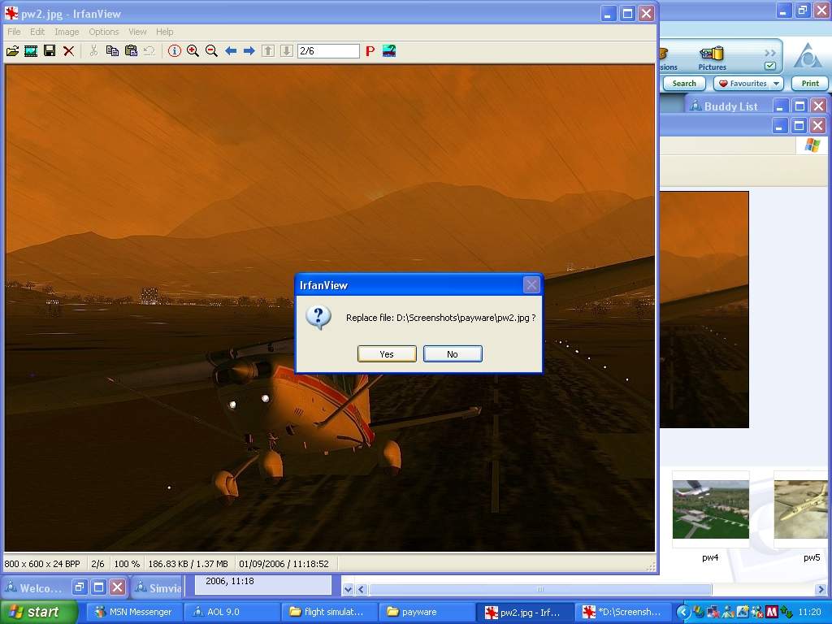Click No in the IrfanView dialog

point(453,354)
